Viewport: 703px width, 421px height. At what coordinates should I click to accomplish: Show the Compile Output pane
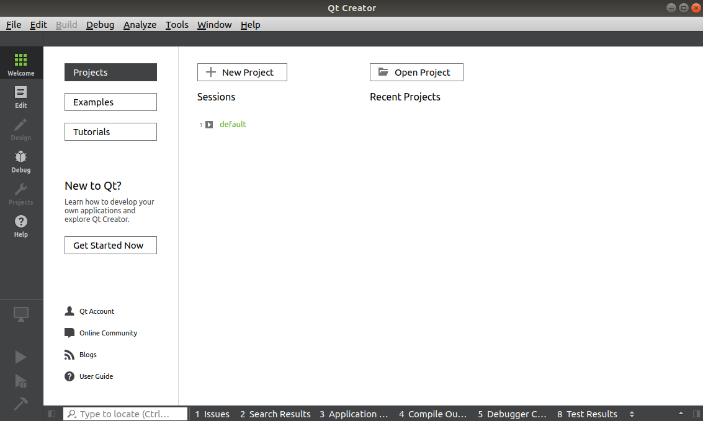coord(433,414)
